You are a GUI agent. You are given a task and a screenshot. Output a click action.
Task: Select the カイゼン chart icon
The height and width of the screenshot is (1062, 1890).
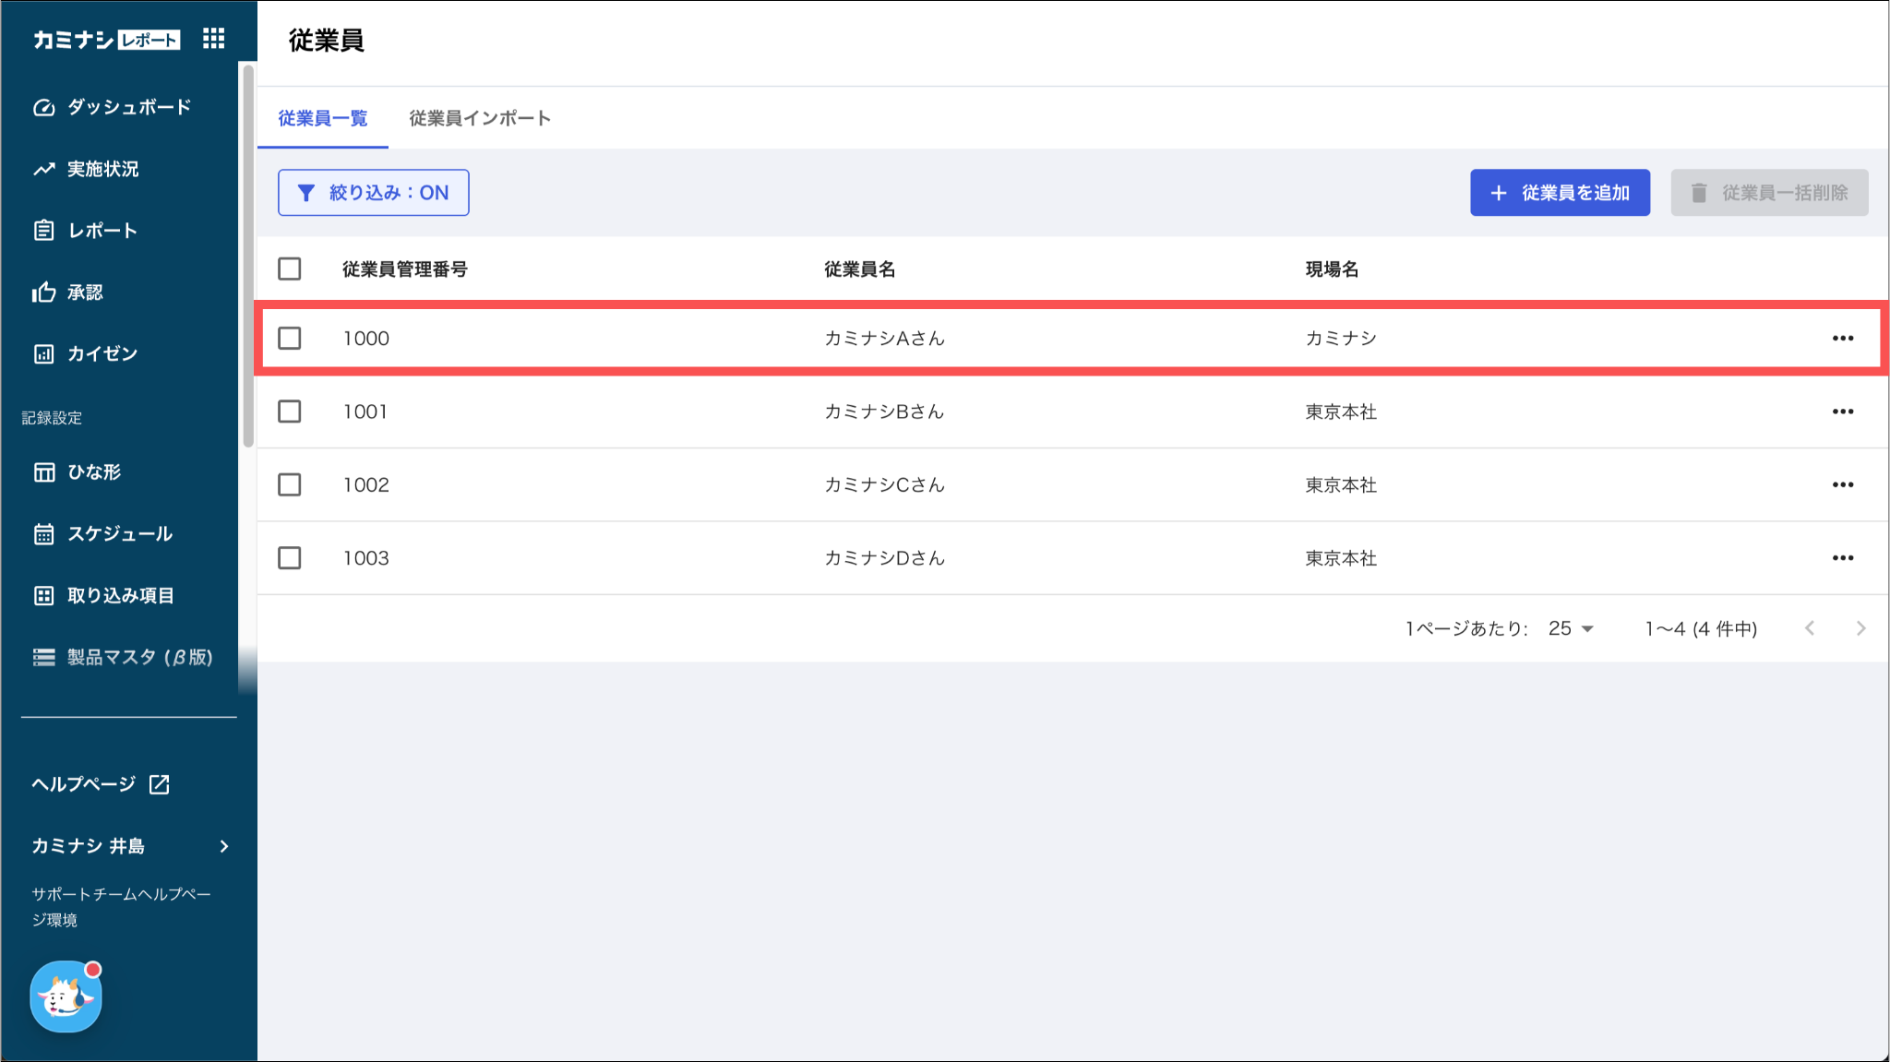43,354
